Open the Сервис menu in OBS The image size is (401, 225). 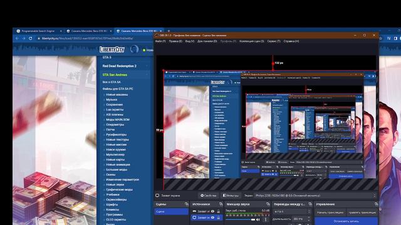coord(274,41)
